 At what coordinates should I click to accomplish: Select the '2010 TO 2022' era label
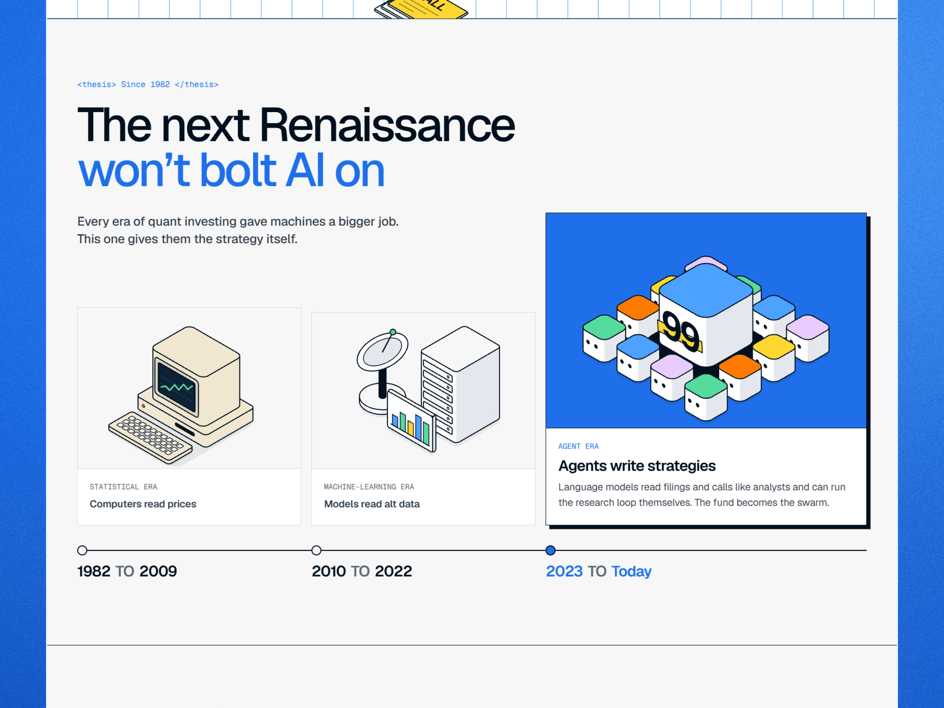click(362, 572)
